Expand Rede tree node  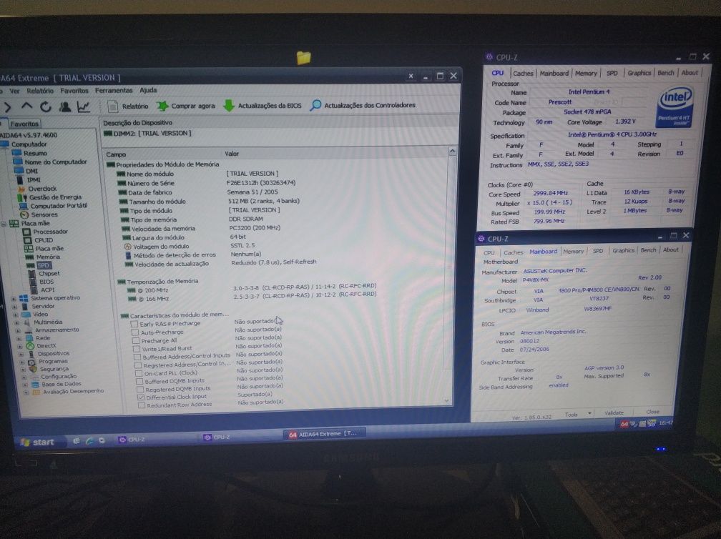coord(19,338)
